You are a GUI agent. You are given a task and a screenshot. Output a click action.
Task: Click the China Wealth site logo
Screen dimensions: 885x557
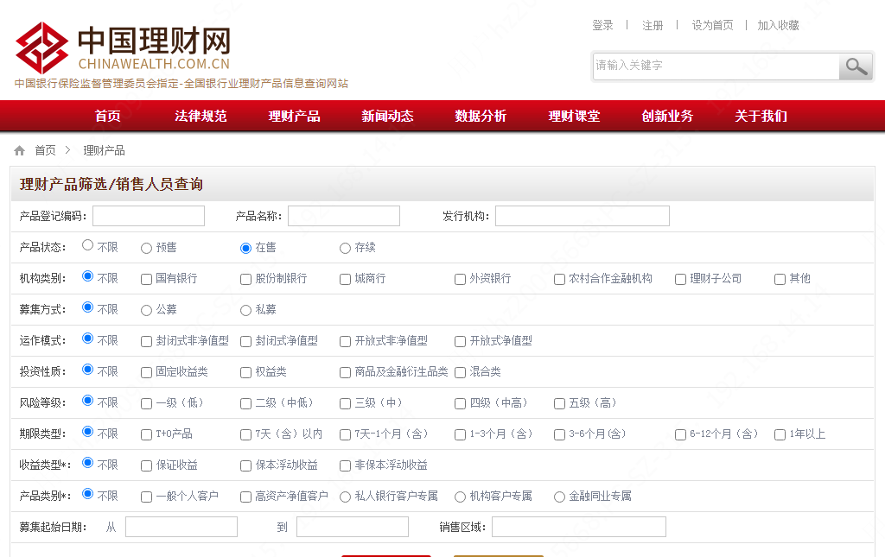pyautogui.click(x=123, y=47)
